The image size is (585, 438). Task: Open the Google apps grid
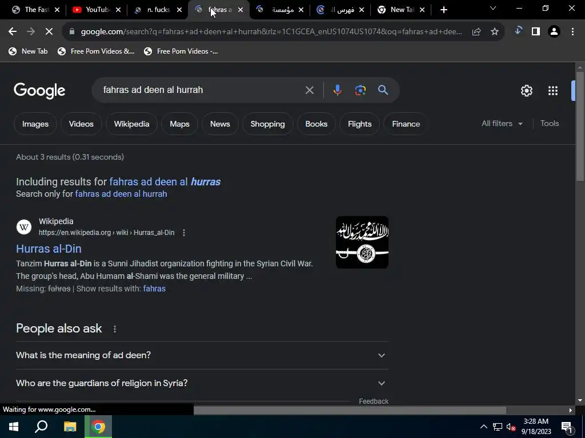[553, 91]
